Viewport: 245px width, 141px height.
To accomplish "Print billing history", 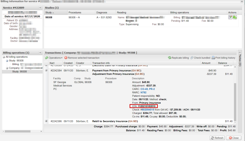I will click(223, 58).
